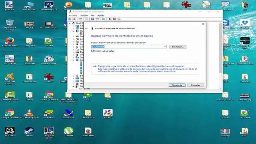
Task: Open the MEmu desktop shortcut
Action: (108, 114)
